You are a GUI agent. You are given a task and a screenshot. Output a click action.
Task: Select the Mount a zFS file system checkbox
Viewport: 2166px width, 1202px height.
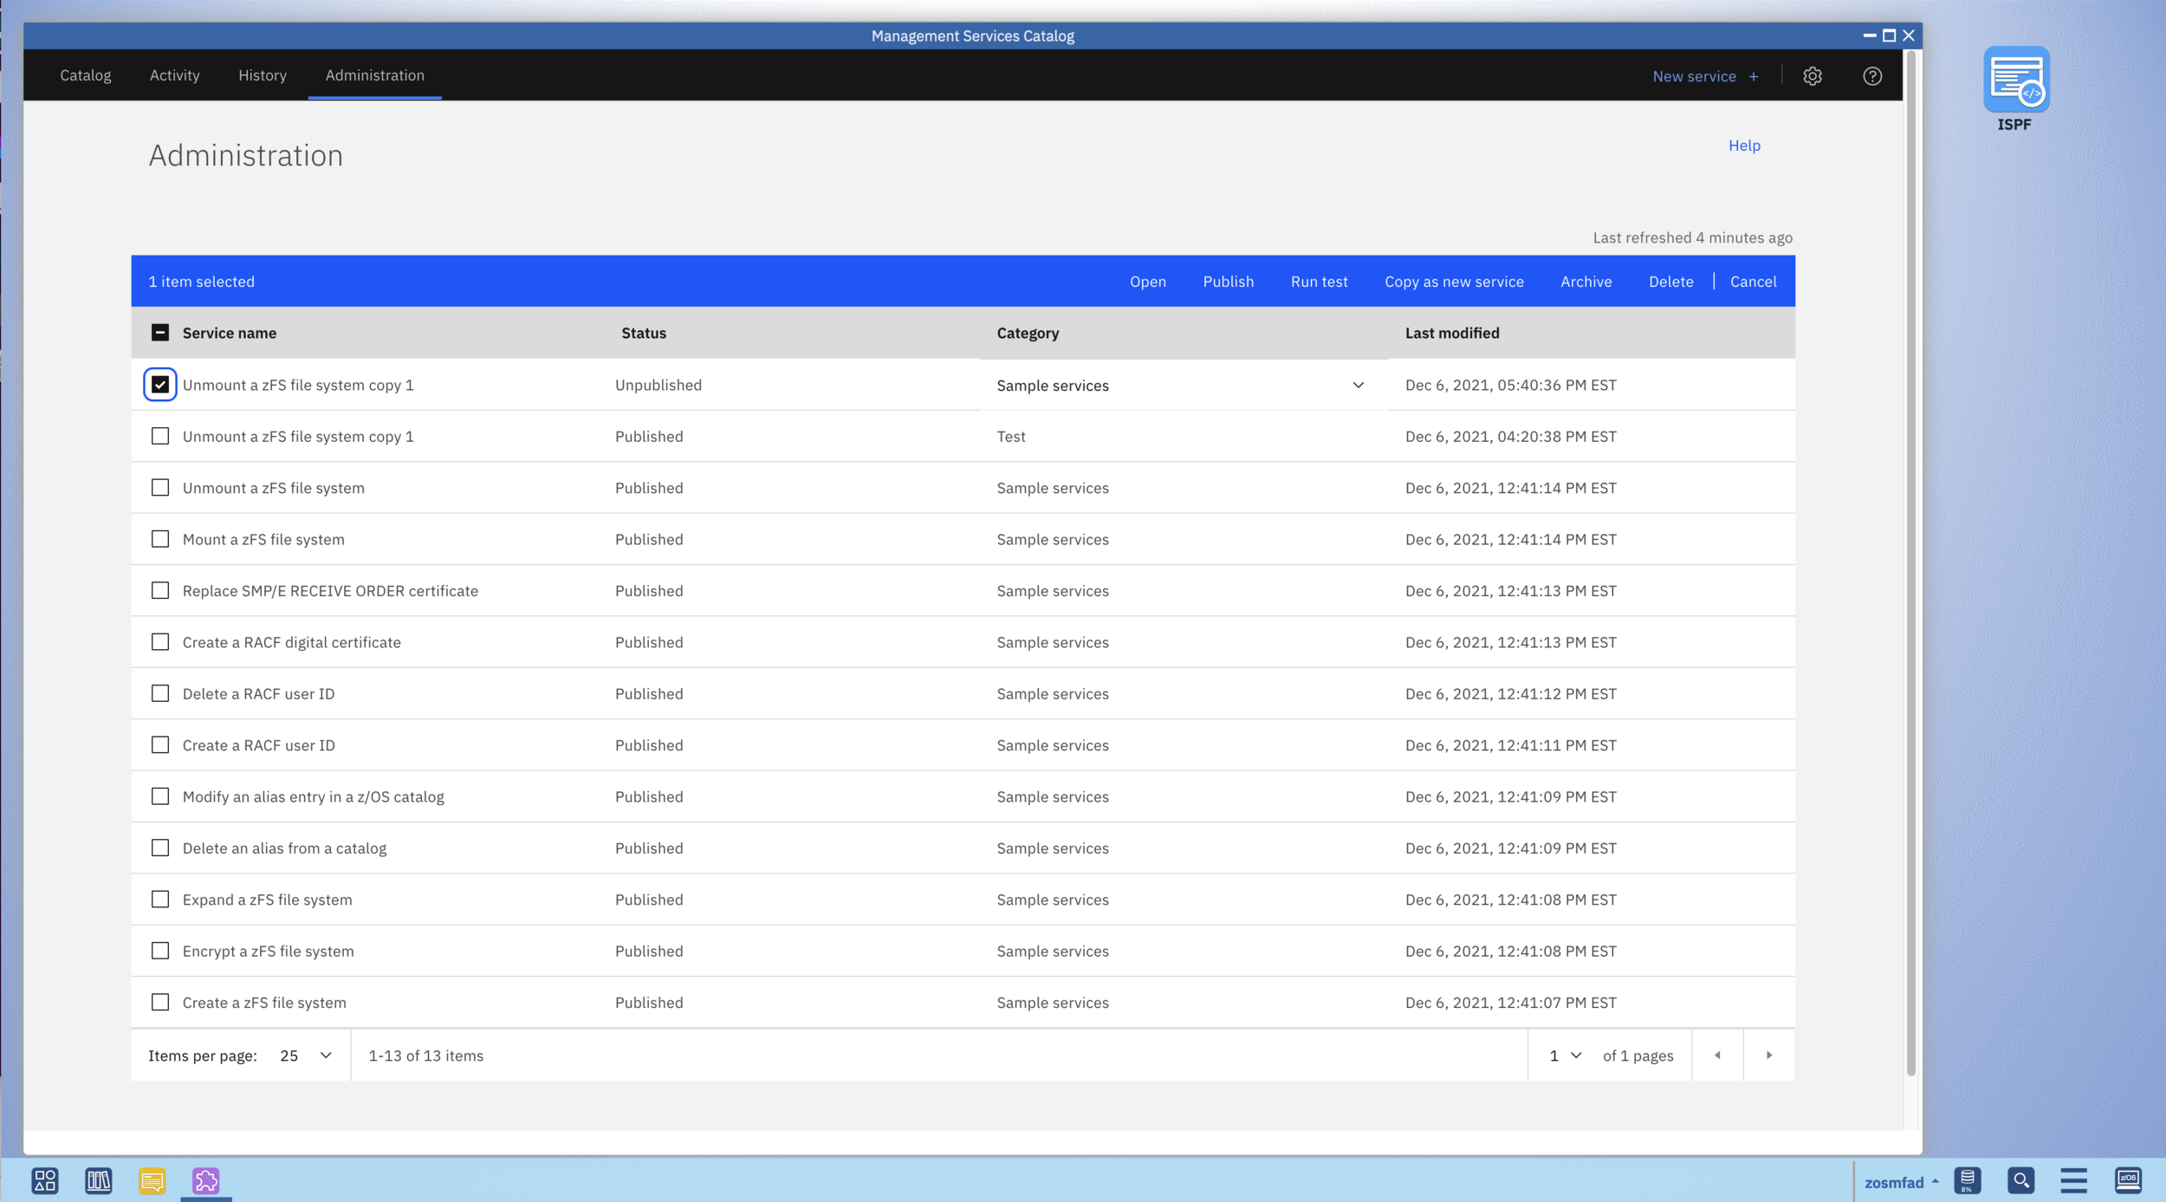coord(160,539)
